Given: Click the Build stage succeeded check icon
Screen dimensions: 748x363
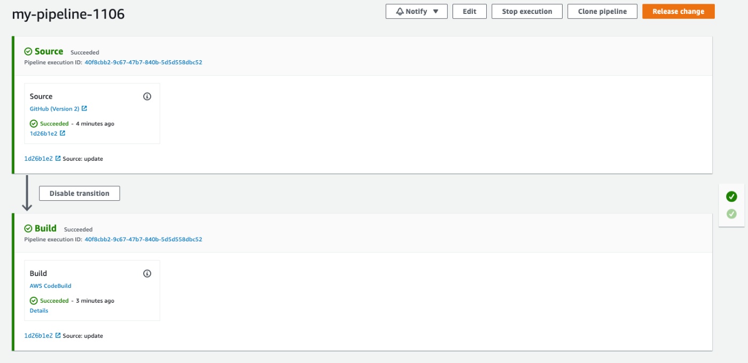Looking at the screenshot, I should pyautogui.click(x=28, y=228).
